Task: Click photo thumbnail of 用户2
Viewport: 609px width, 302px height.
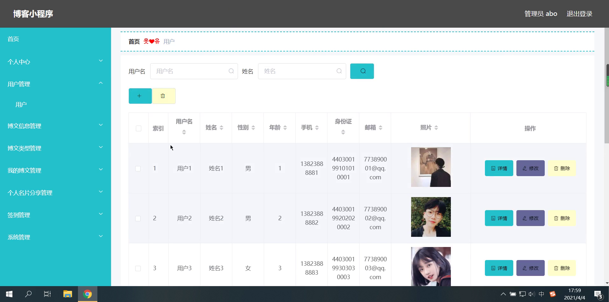Action: pos(431,217)
